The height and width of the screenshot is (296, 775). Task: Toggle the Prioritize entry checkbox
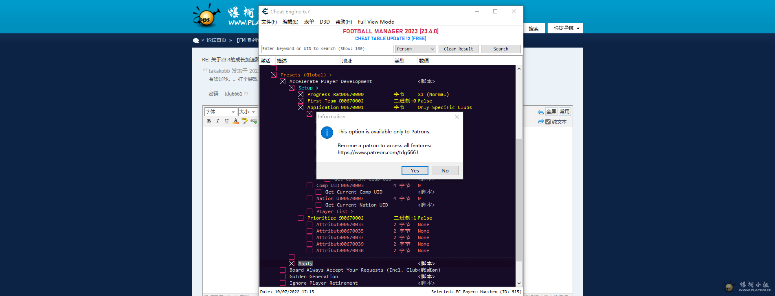pyautogui.click(x=301, y=218)
